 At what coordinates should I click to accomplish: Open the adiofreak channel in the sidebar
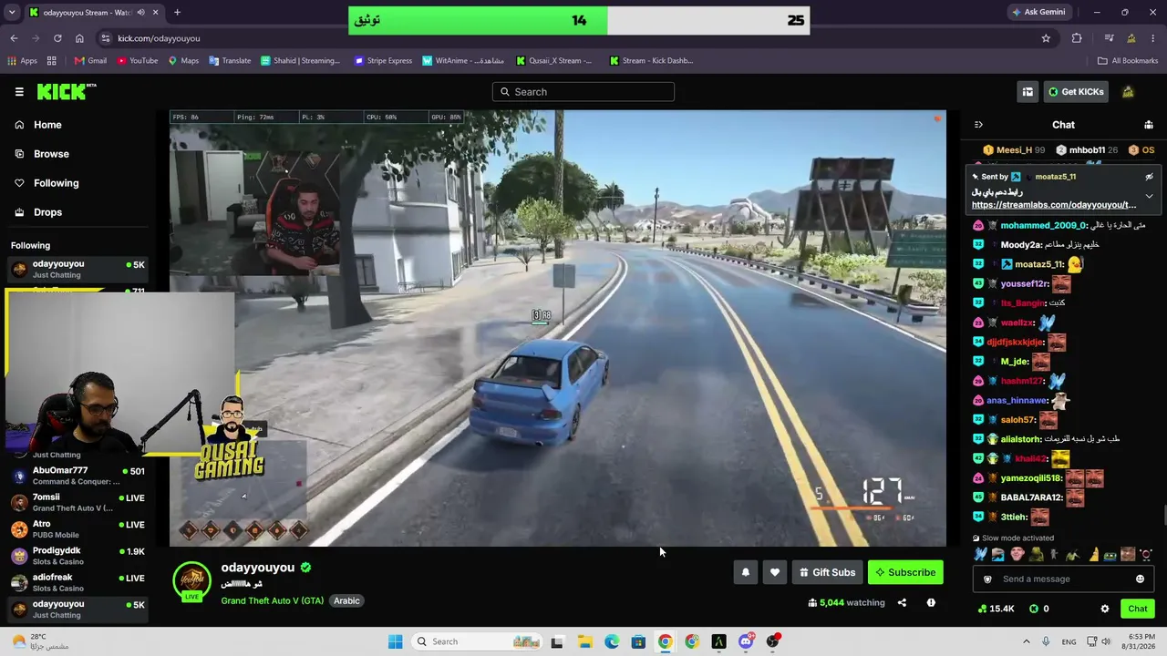(77, 582)
